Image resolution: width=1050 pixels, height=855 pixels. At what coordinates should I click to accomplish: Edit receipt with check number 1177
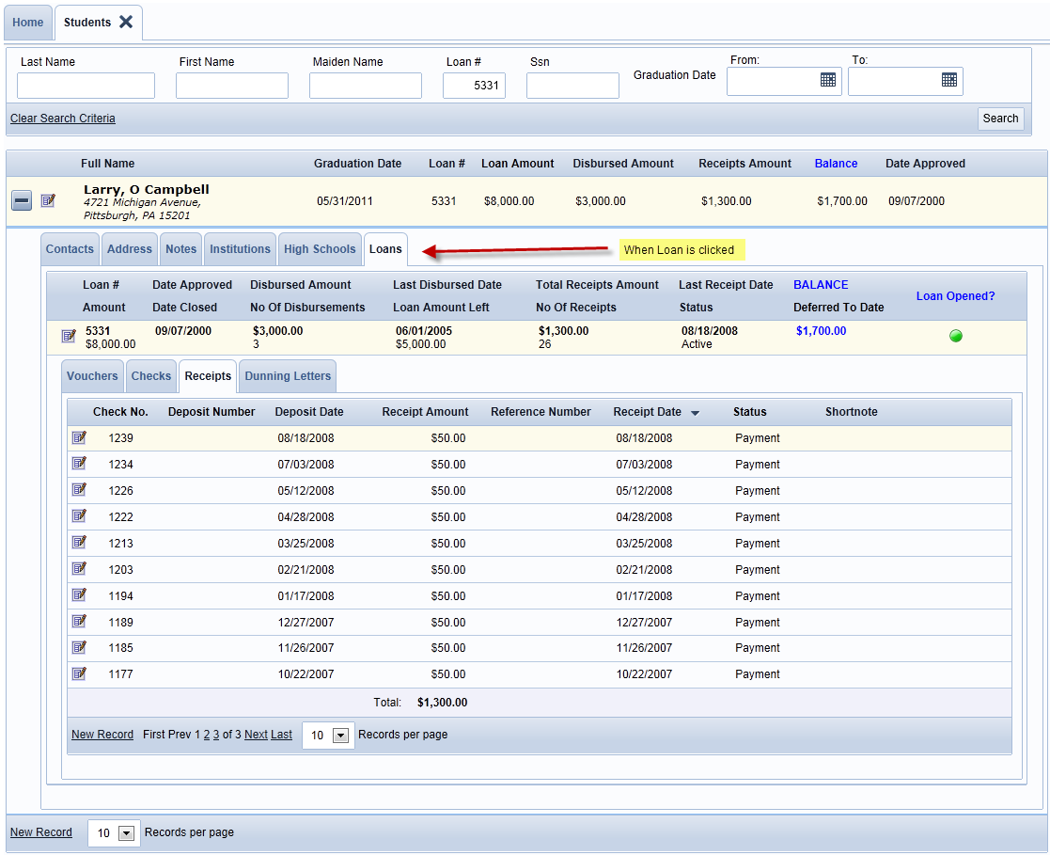pos(79,673)
